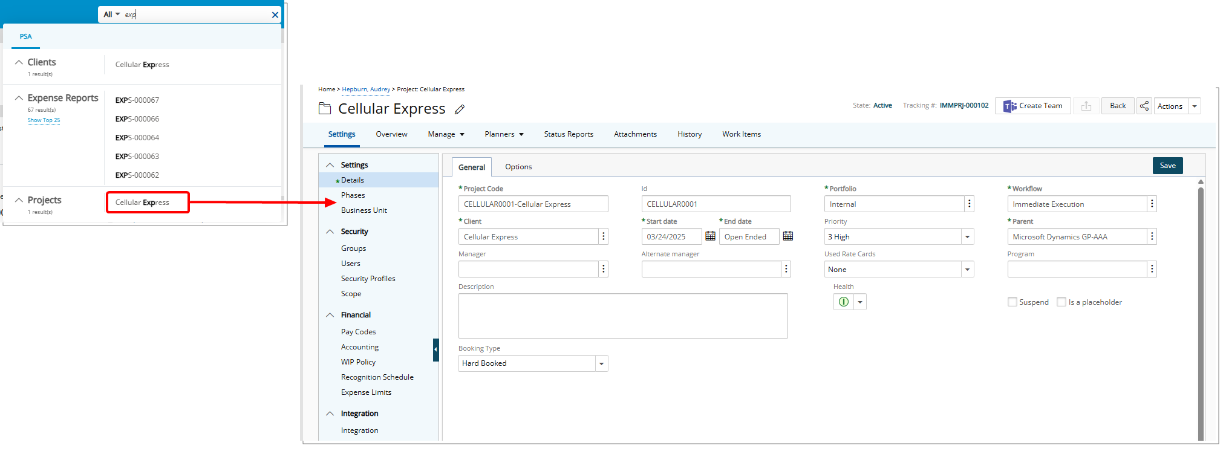Check the Suspend checkbox

(x=1012, y=302)
